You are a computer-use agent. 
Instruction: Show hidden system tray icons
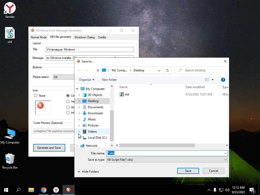(x=209, y=190)
